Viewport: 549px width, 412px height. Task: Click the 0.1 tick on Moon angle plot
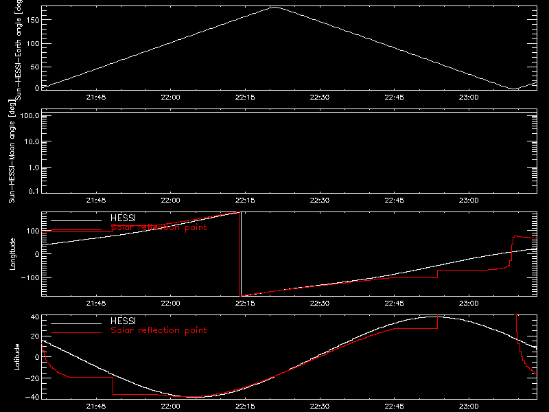(x=34, y=191)
